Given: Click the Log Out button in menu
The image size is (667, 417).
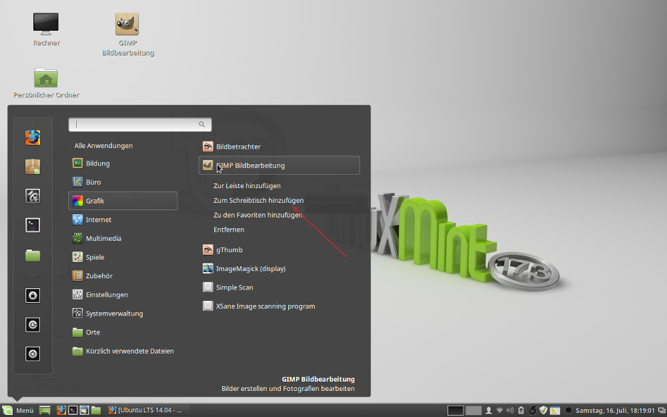Looking at the screenshot, I should (x=33, y=325).
